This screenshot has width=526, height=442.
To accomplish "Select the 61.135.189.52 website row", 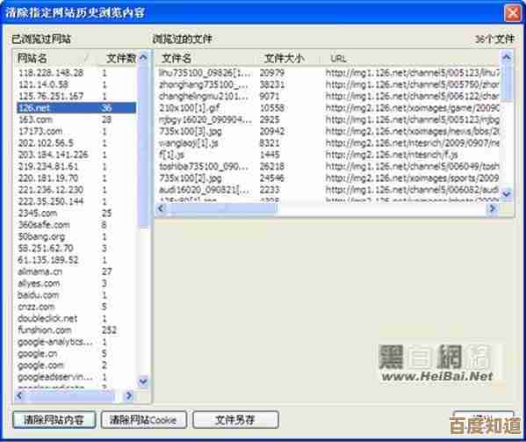I will (x=76, y=260).
